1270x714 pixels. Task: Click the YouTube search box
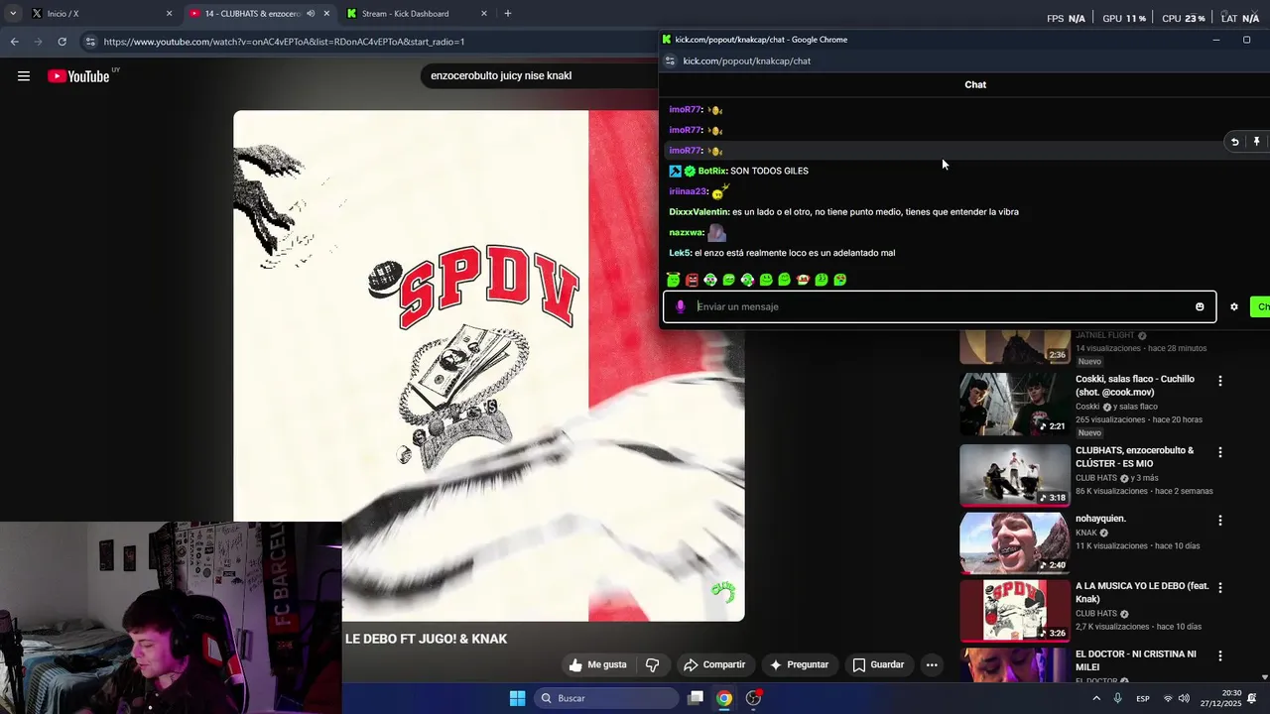tap(541, 75)
